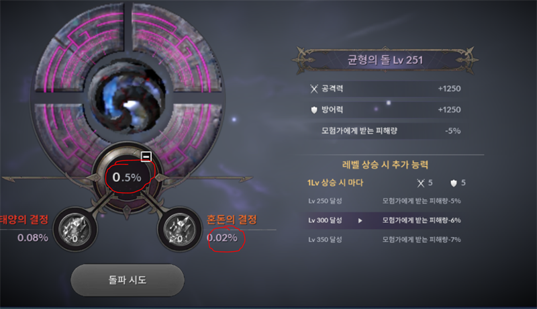Click the arrow marker beside Lv 300 달성
The image size is (537, 309).
coord(360,220)
